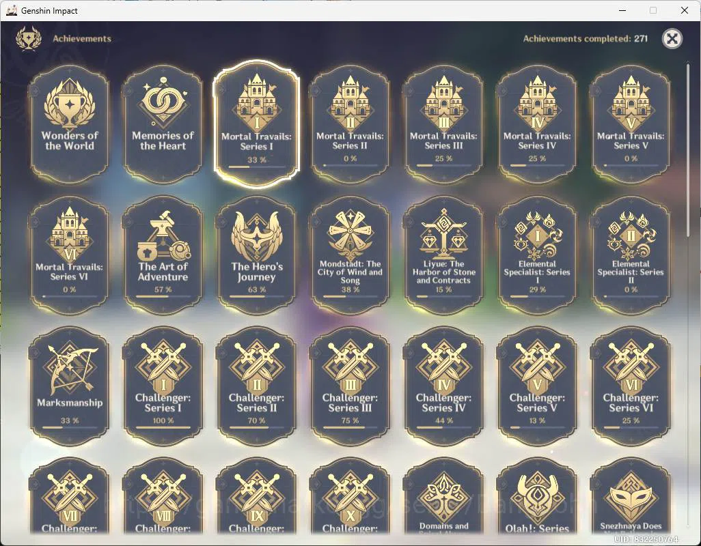Image resolution: width=701 pixels, height=546 pixels.
Task: Open Challenger: Series I swords card
Action: (x=163, y=386)
